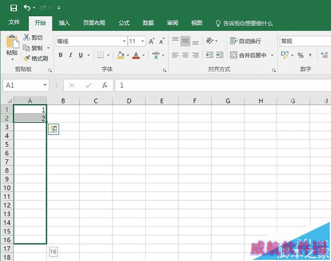Click the red Font Color swatch
The image size is (331, 261).
point(136,55)
